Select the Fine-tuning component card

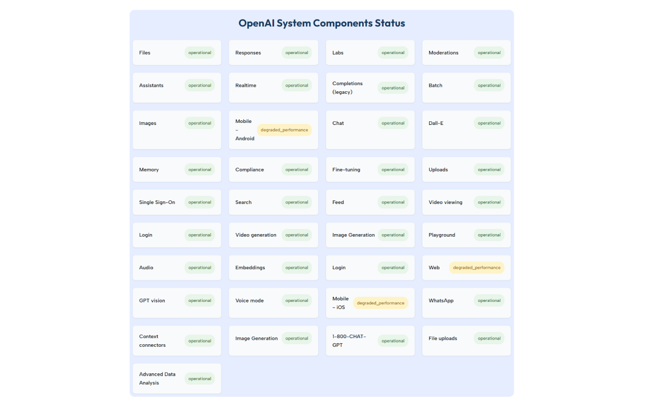(x=370, y=169)
